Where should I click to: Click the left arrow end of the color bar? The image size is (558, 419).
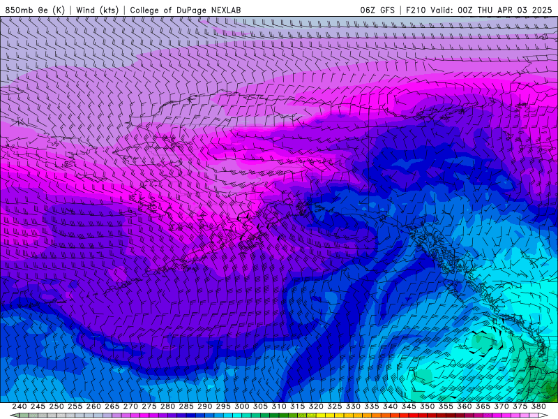pyautogui.click(x=14, y=416)
